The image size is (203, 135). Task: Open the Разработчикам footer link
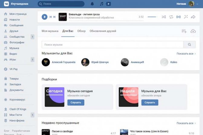click(21, 131)
